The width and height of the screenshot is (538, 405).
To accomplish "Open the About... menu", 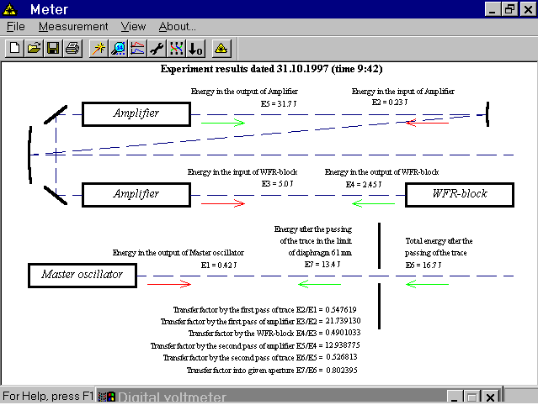I will click(x=177, y=26).
